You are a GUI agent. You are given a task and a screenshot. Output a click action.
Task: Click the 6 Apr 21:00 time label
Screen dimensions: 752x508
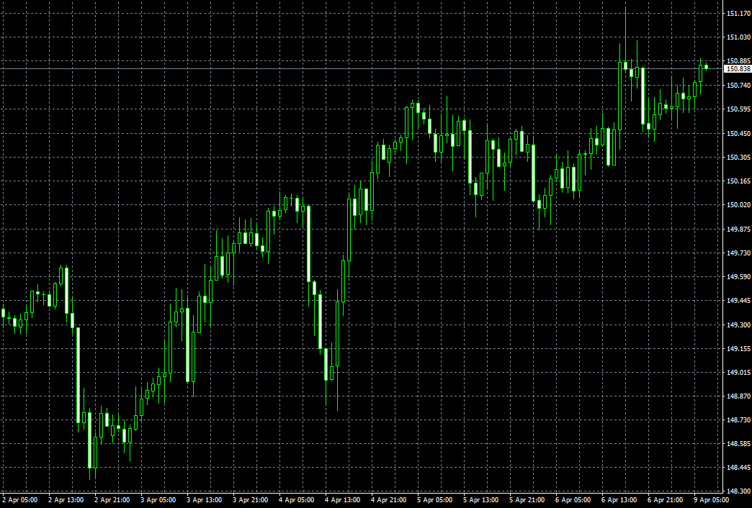665,500
